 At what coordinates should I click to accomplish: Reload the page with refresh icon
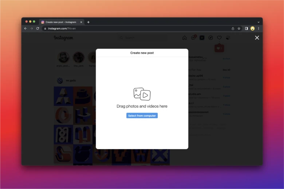click(x=38, y=29)
